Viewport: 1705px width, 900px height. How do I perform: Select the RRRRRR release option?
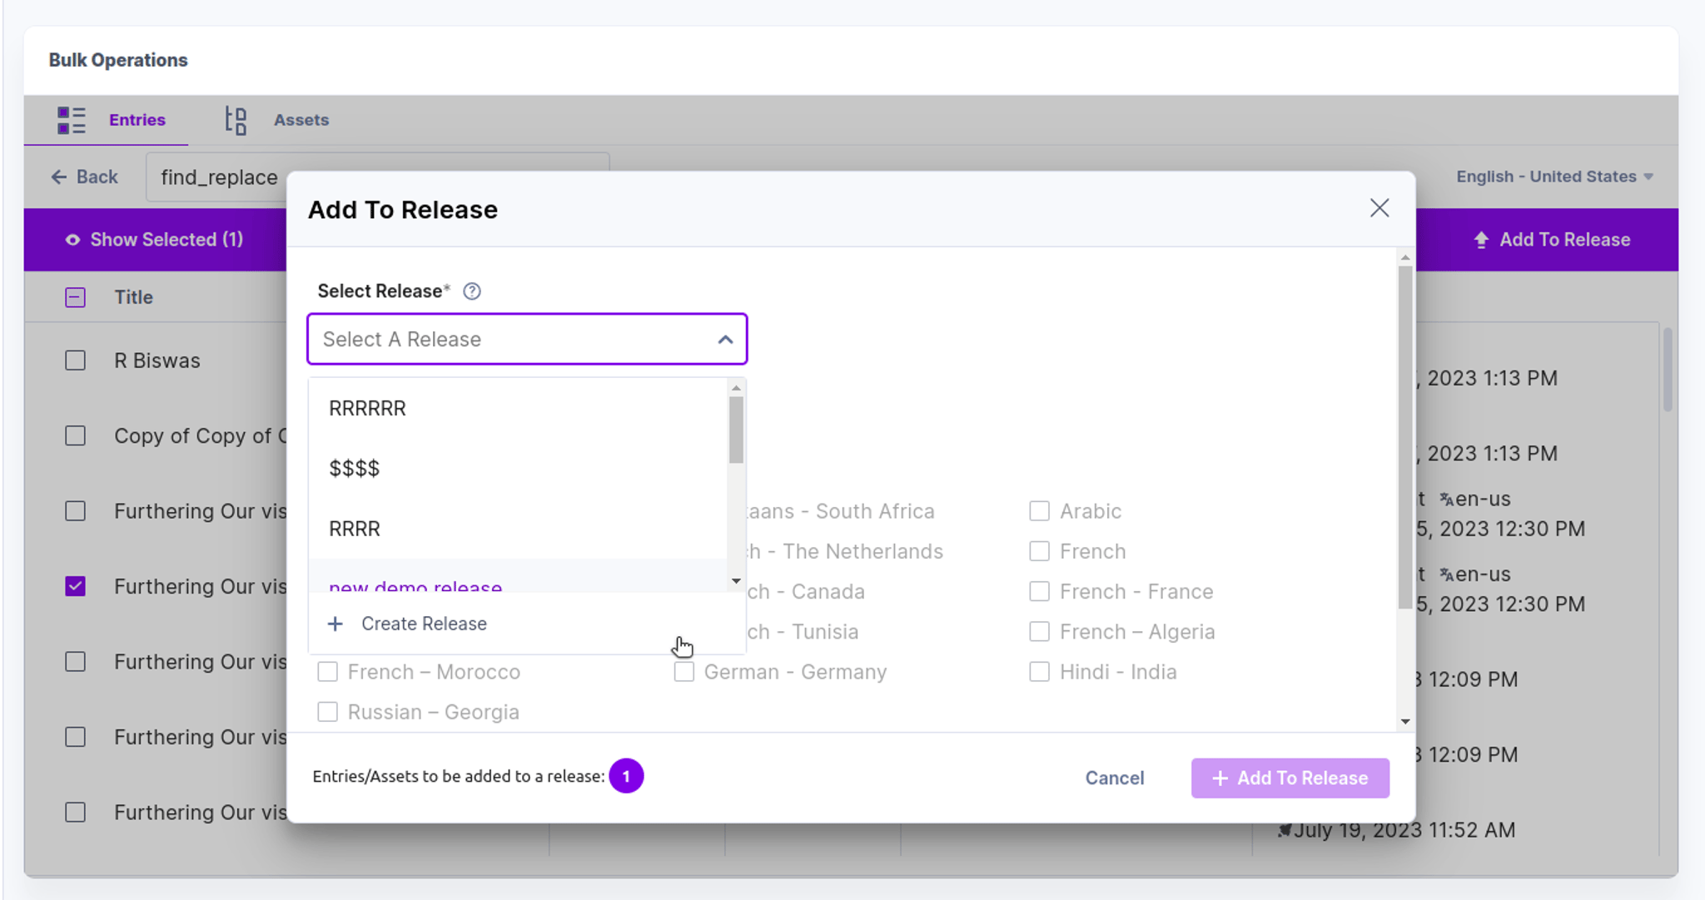tap(518, 408)
